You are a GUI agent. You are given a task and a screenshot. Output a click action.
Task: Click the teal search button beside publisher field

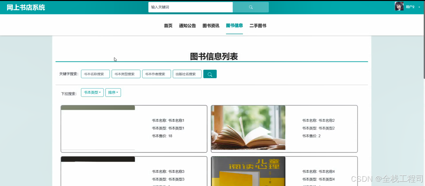click(x=210, y=74)
